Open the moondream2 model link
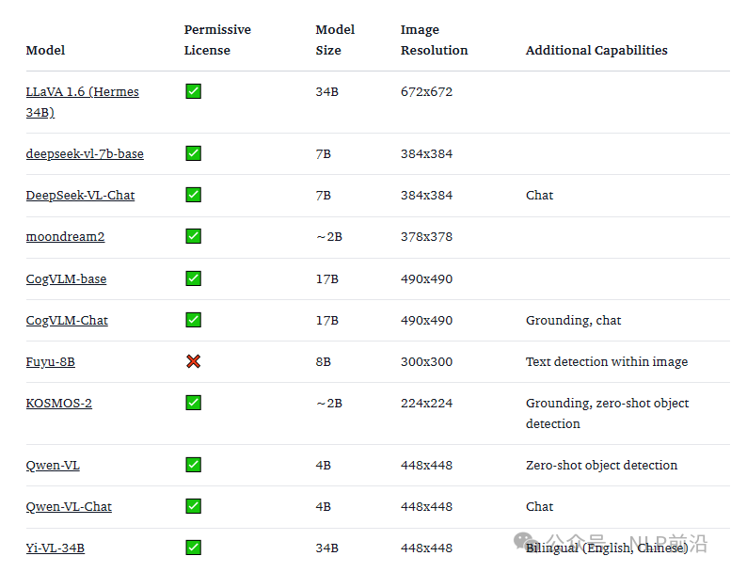Image resolution: width=731 pixels, height=572 pixels. click(x=65, y=236)
